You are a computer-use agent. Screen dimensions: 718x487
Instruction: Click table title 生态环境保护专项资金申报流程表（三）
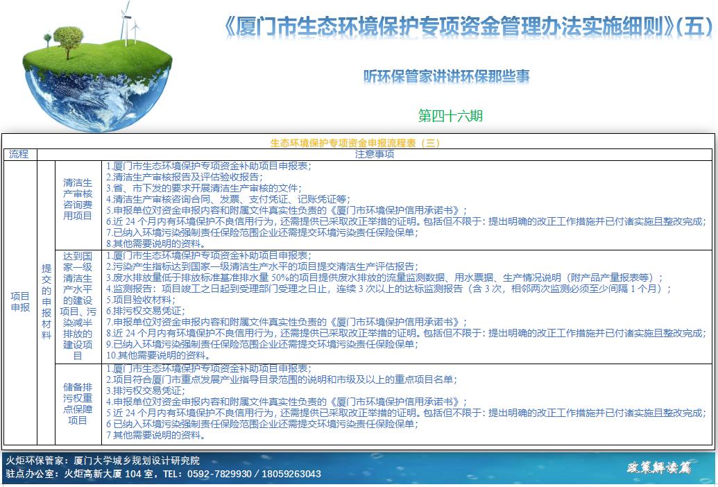coord(356,143)
